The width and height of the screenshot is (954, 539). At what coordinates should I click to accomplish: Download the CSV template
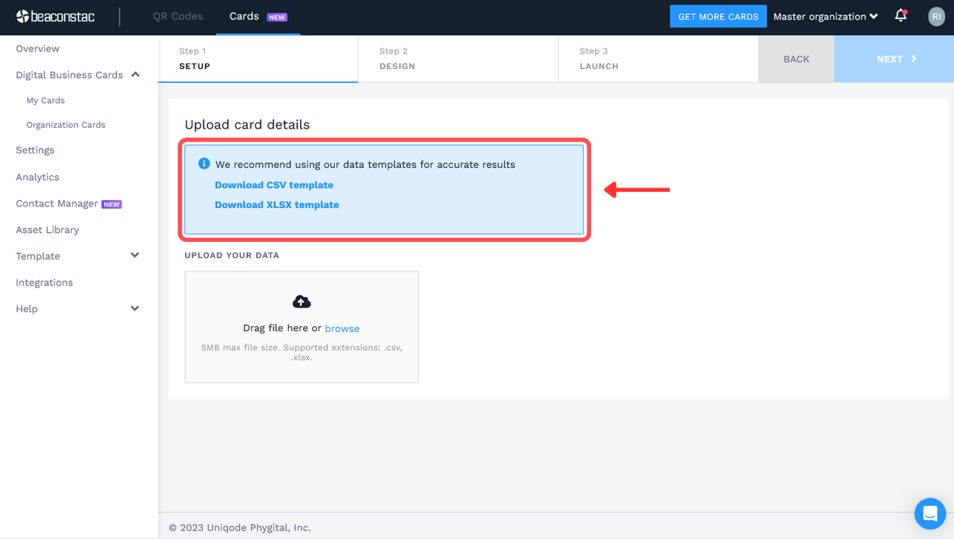click(274, 184)
